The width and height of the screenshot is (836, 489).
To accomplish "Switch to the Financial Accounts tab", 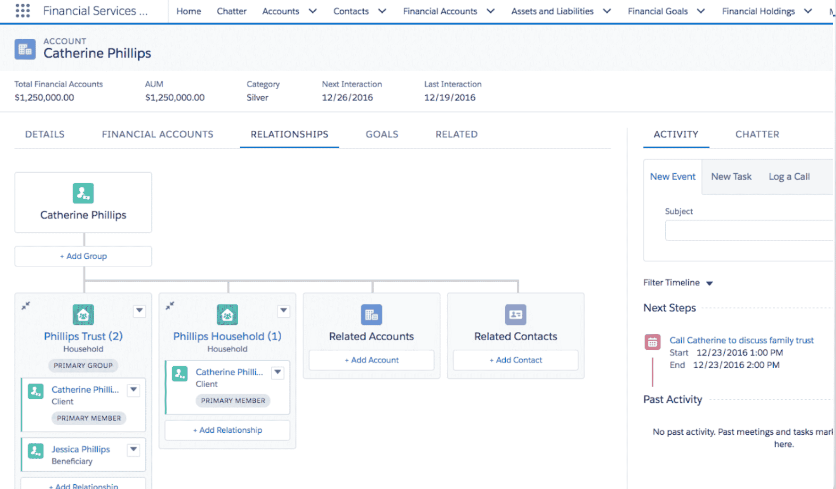I will coord(158,135).
